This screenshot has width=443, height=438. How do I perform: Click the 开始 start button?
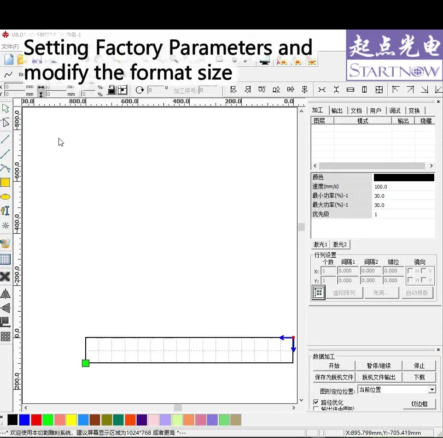(x=334, y=366)
